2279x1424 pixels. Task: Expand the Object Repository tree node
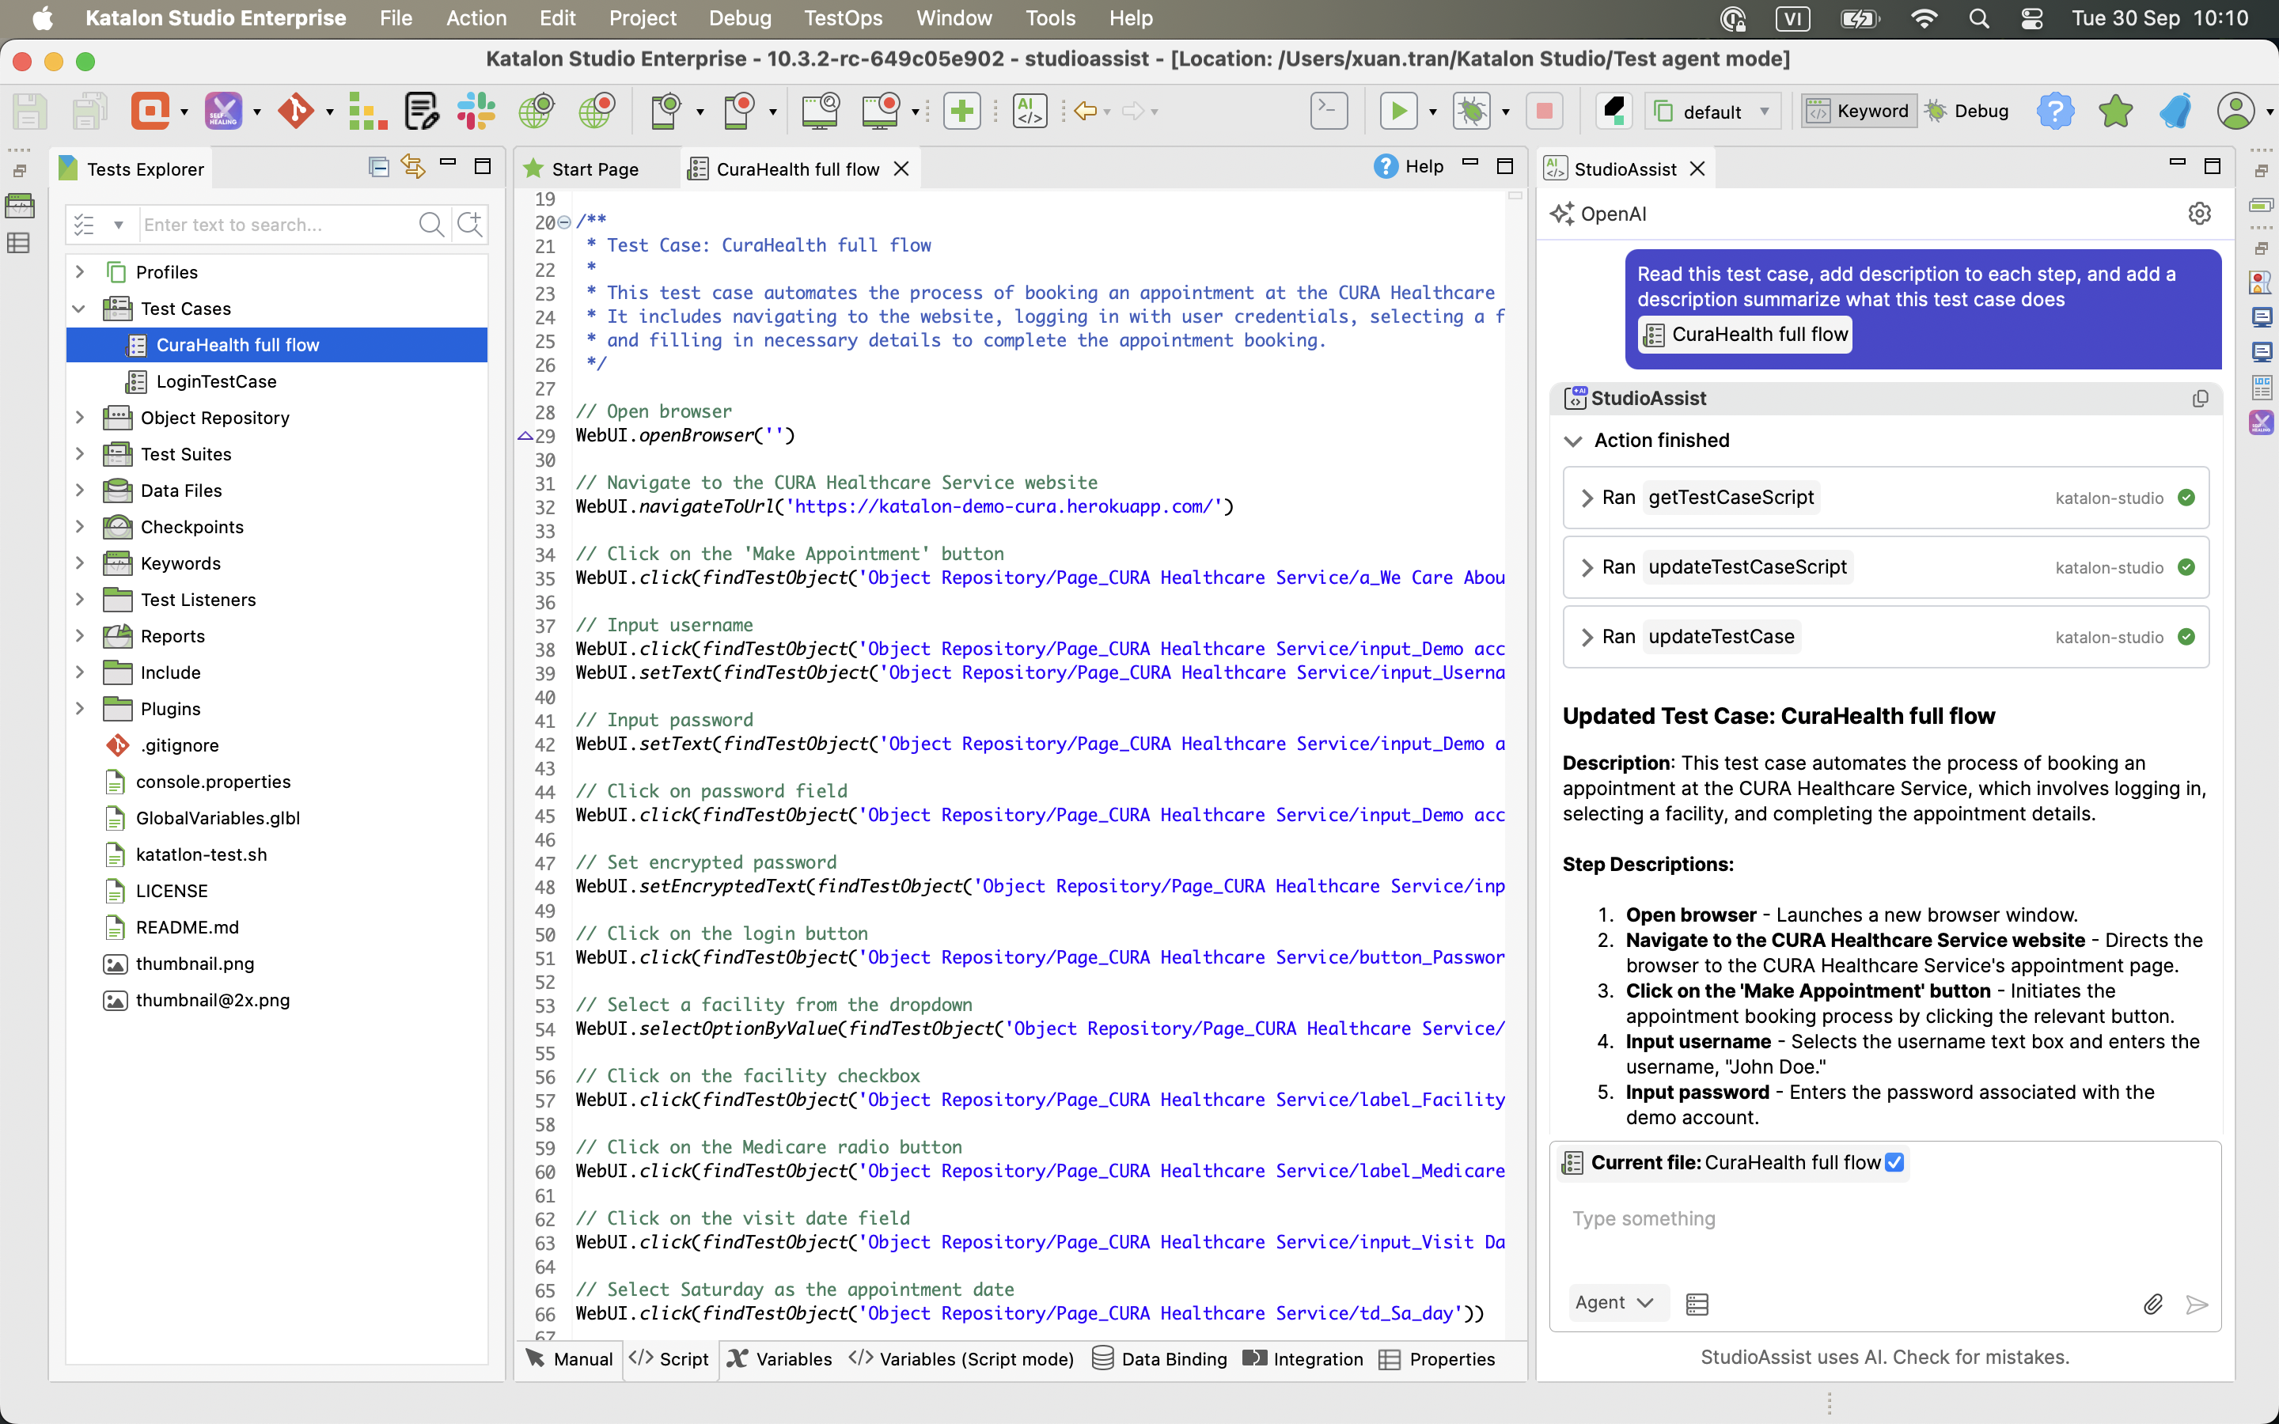point(80,417)
